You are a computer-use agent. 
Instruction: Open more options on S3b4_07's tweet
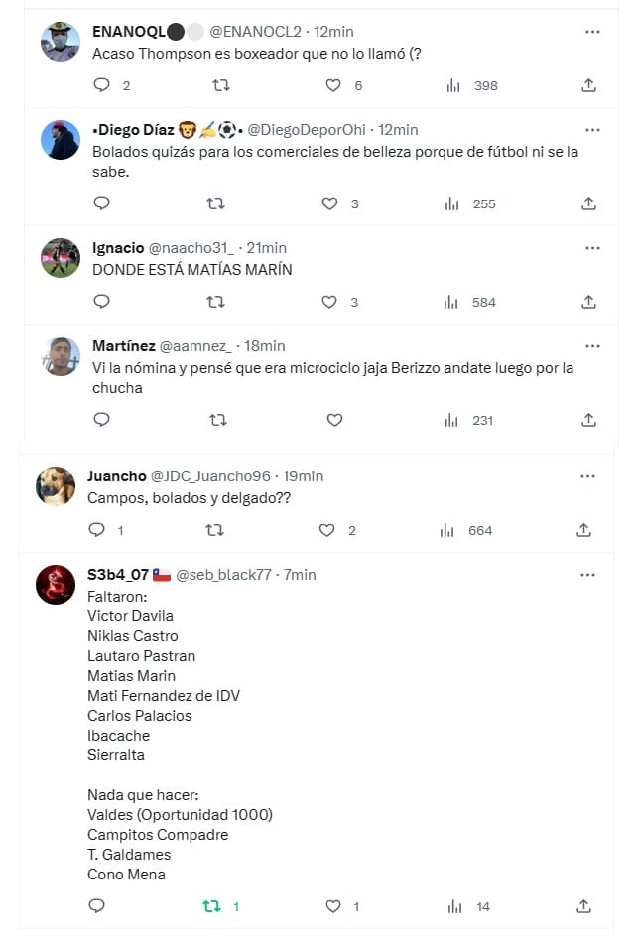[x=588, y=575]
